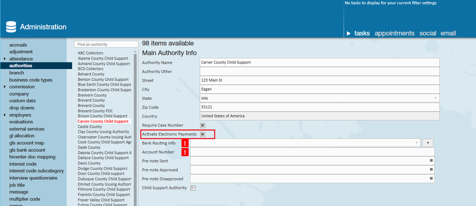The image size is (476, 206).
Task: Open the State dropdown
Action: 435,98
